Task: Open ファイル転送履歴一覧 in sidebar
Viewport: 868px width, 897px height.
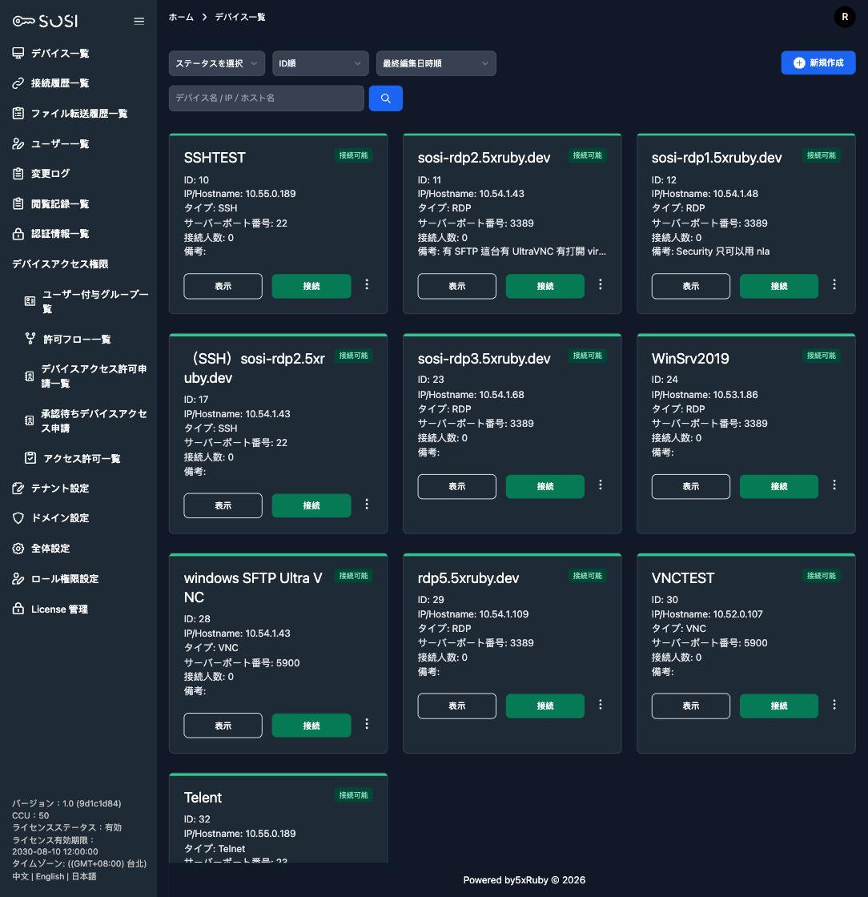Action: (78, 113)
